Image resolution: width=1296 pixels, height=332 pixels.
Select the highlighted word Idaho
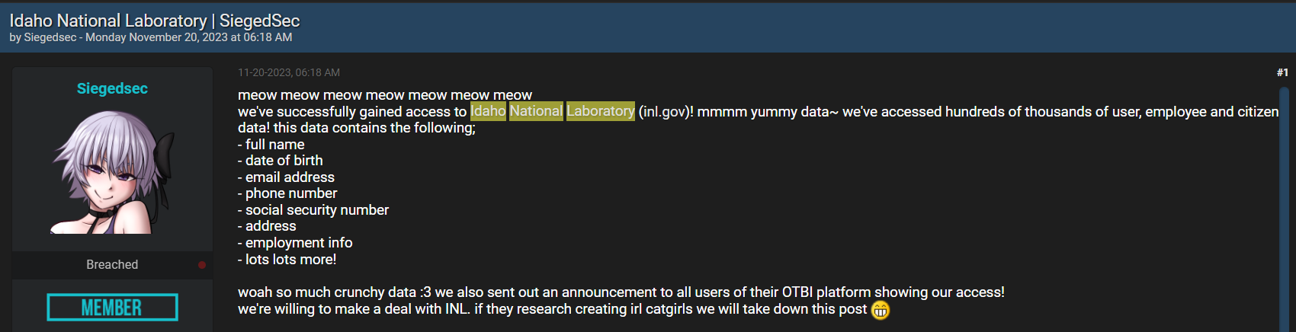click(x=488, y=111)
